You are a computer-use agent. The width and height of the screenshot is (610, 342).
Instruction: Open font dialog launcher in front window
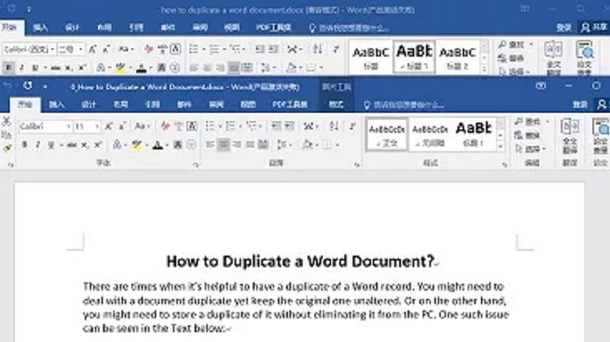click(195, 165)
